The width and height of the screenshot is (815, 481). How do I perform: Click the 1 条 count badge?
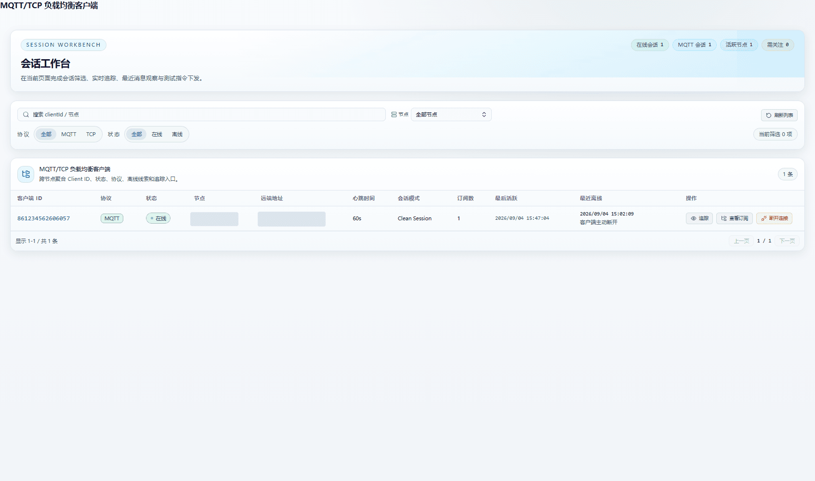(x=788, y=174)
